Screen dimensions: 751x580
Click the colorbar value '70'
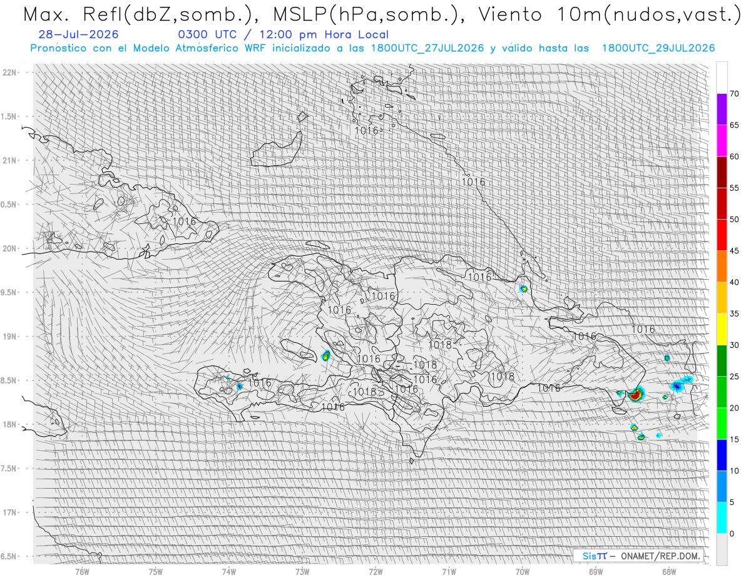(x=735, y=94)
